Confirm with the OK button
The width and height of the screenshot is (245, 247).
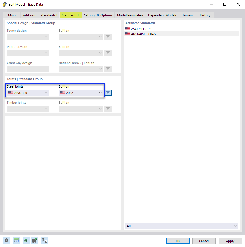click(x=178, y=241)
